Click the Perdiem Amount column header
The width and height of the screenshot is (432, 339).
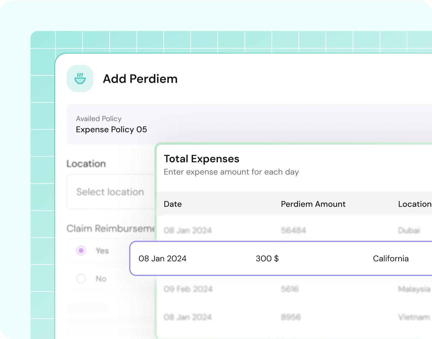point(313,204)
